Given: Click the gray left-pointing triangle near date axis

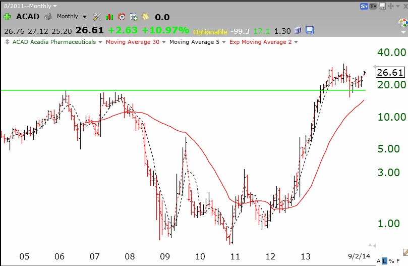Looking at the screenshot, I should [x=374, y=245].
